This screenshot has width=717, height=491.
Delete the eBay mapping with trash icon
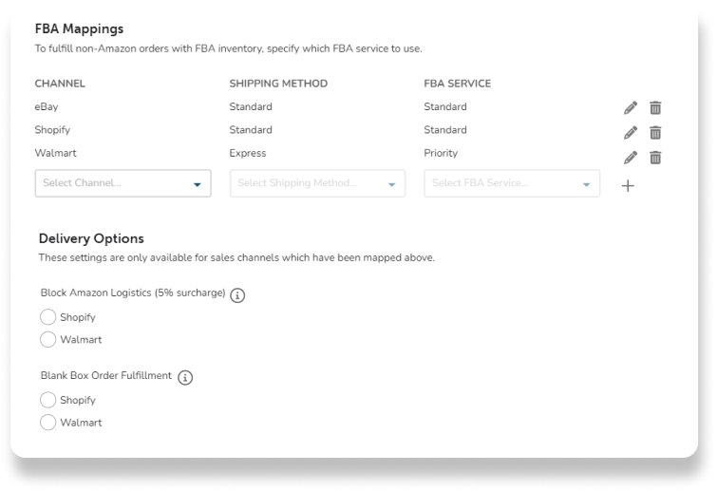(x=655, y=108)
